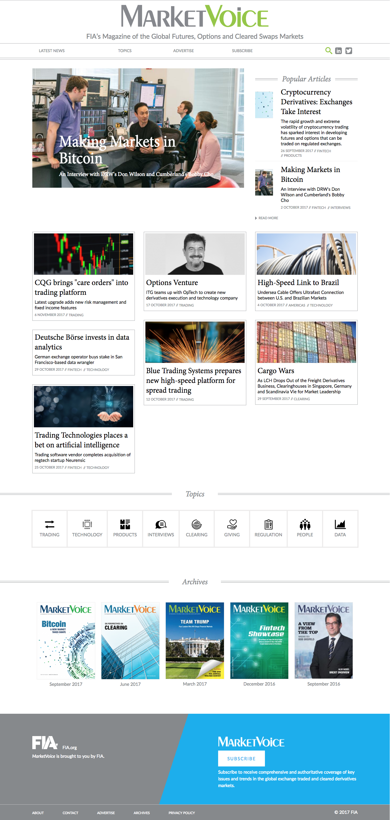Viewport: 390px width, 820px height.
Task: Click the SUBSCRIBE button in footer
Action: tap(241, 759)
